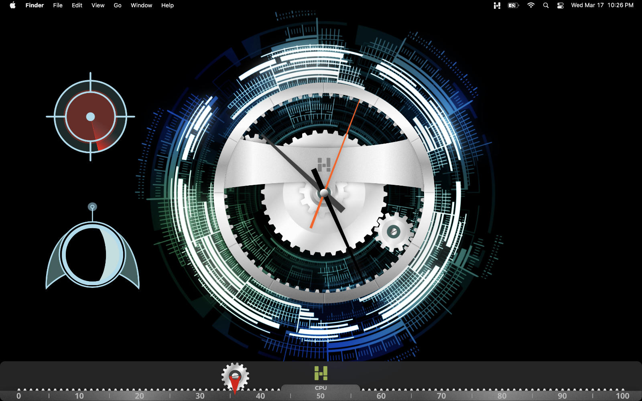The height and width of the screenshot is (401, 642).
Task: Click the small gear with screw on clock
Action: tap(394, 232)
